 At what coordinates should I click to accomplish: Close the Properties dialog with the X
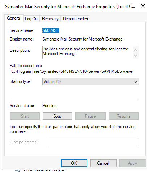point(143,6)
